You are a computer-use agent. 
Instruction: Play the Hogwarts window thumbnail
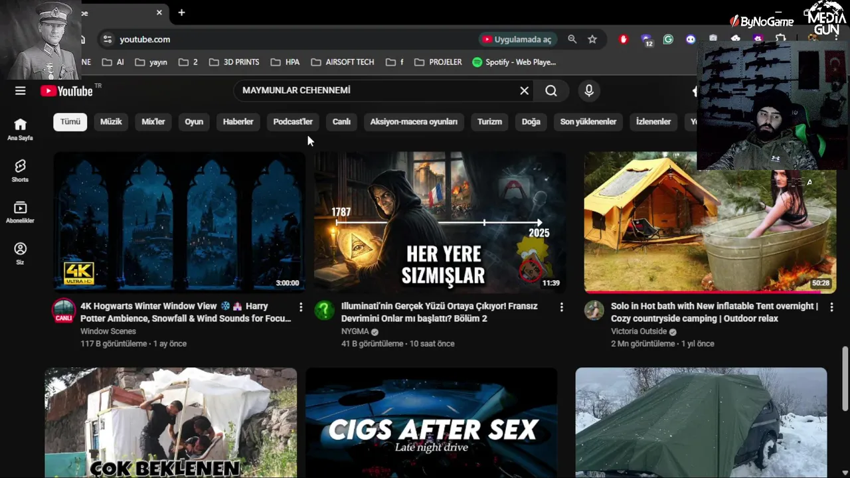179,222
